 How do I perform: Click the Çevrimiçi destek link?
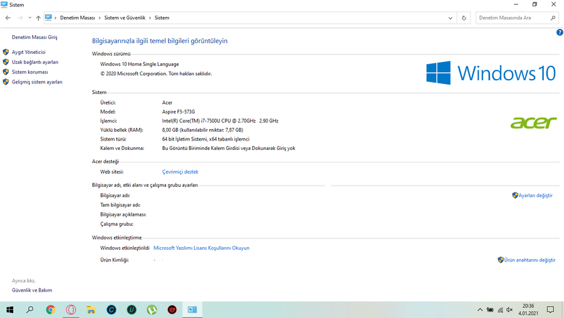180,172
